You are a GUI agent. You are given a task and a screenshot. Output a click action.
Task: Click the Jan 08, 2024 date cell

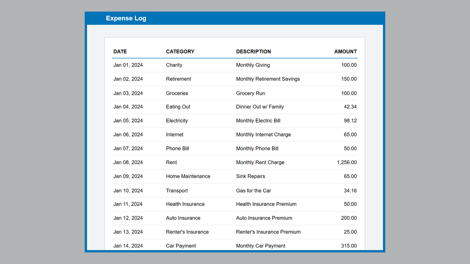tap(128, 162)
